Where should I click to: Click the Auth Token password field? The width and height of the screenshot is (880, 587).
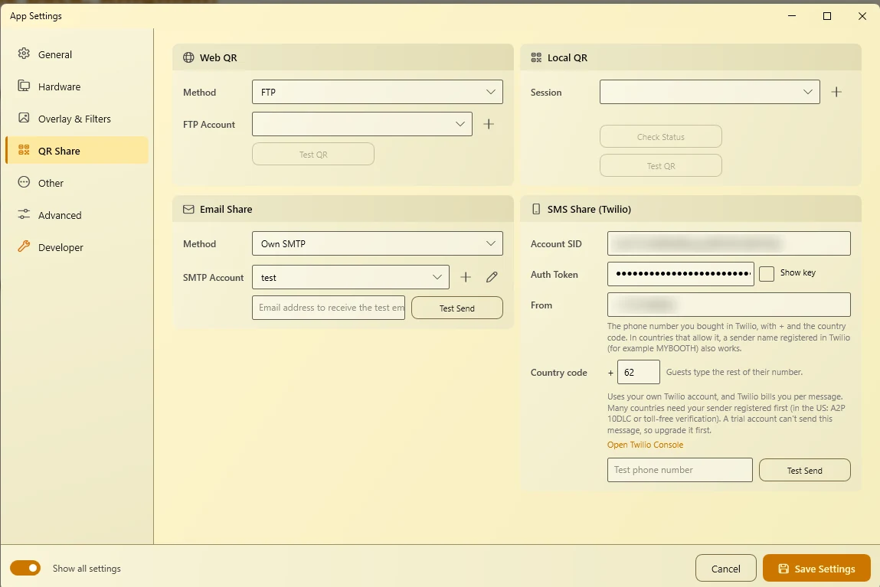(x=680, y=273)
